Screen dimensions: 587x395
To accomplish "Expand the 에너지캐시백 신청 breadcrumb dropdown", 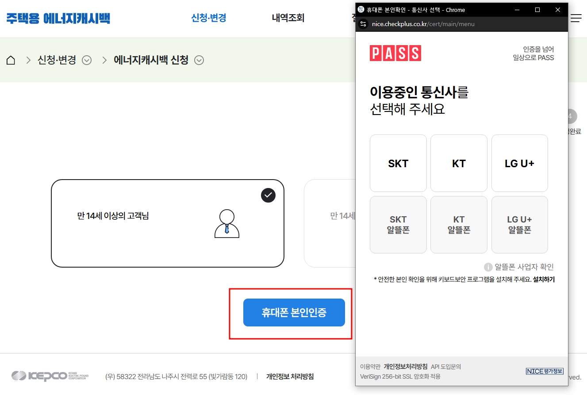I will click(199, 60).
